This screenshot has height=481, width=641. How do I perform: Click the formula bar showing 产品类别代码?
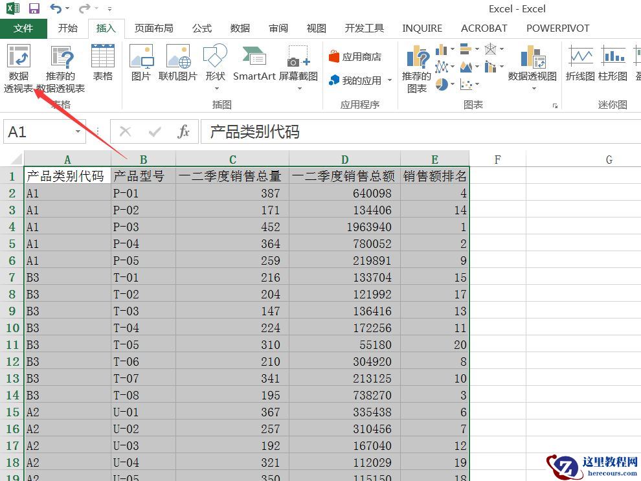(x=414, y=132)
